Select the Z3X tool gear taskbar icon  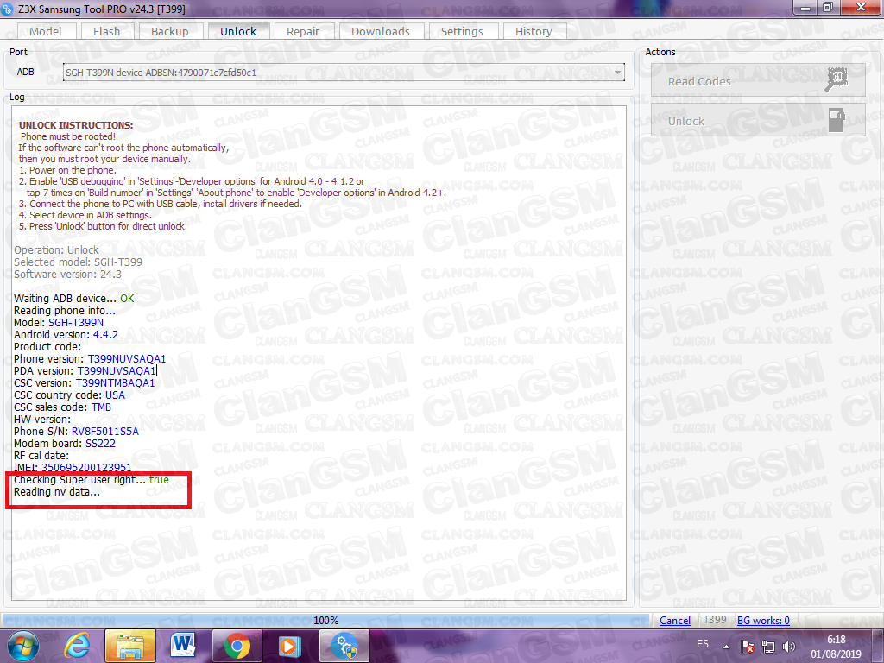click(x=344, y=646)
